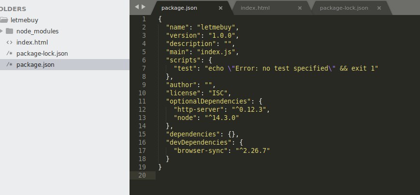Image resolution: width=420 pixels, height=195 pixels.
Task: Go to previous tab with left arrow
Action: coord(137,7)
